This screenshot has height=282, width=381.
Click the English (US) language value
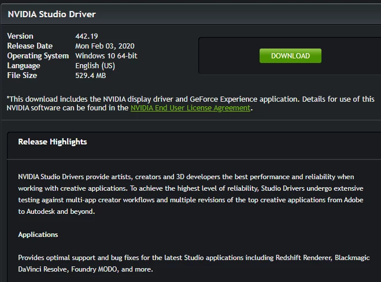coord(95,66)
